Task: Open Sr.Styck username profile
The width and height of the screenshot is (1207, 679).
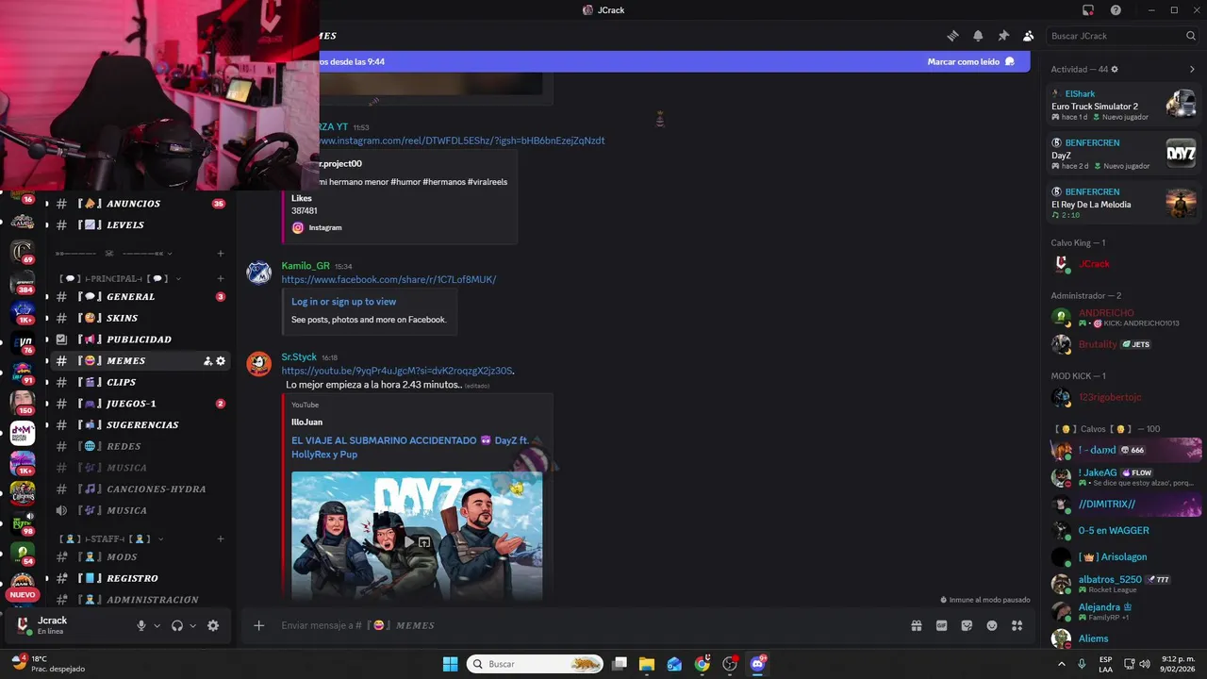Action: point(299,357)
